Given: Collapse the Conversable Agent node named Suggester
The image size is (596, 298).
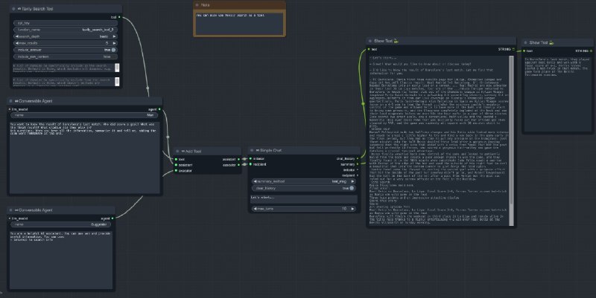Looking at the screenshot, I should coord(11,210).
